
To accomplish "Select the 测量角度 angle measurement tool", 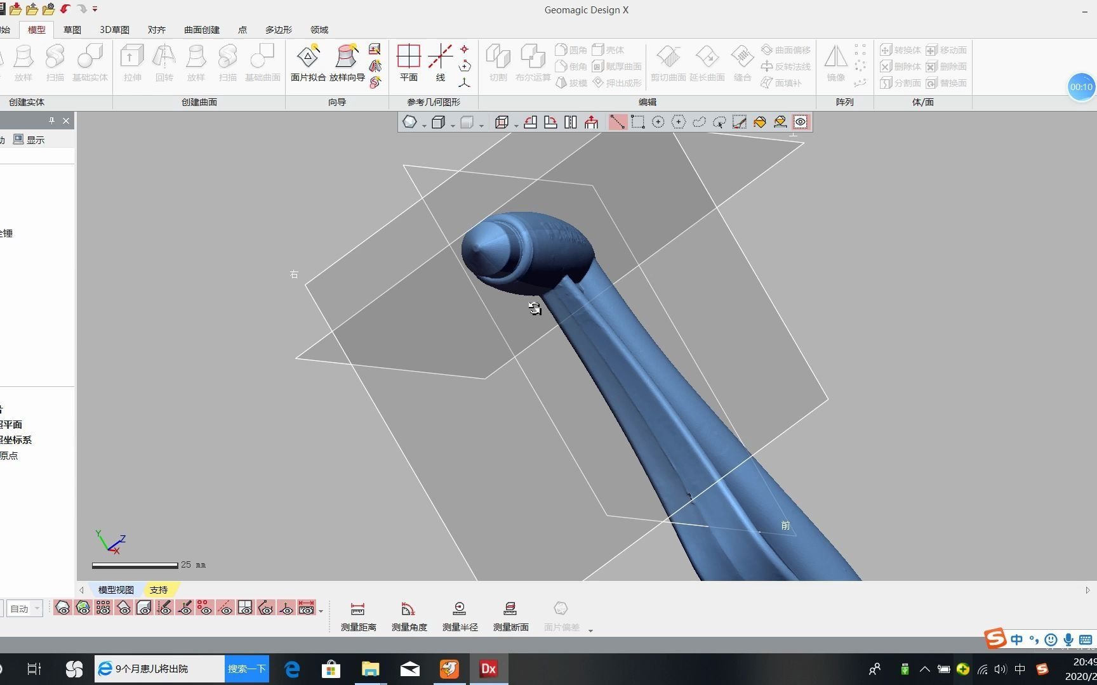I will 409,614.
